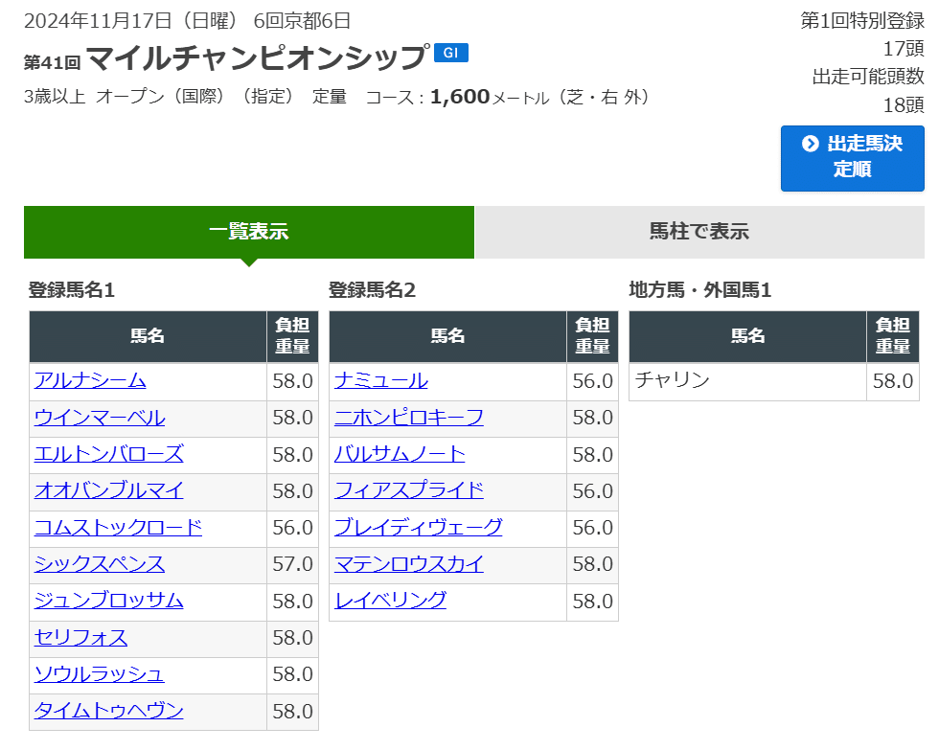Select the 1,600 course distance text
Screen dimensions: 939x750
tap(460, 97)
